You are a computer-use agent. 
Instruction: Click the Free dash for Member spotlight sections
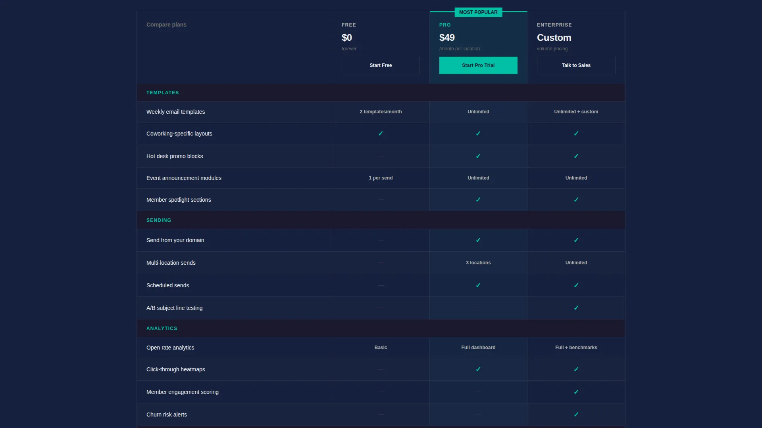coord(381,200)
